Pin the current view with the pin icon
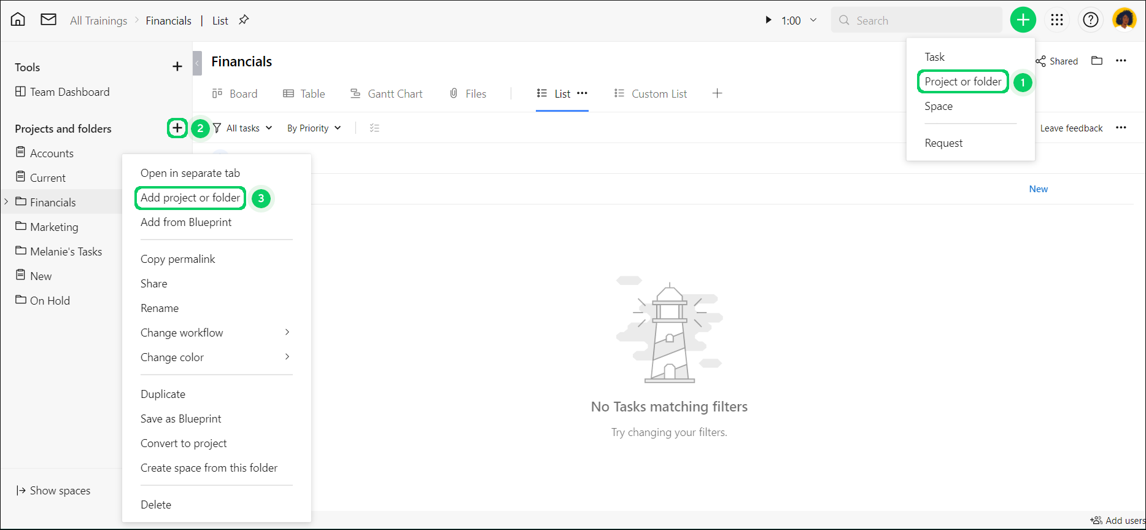1146x530 pixels. pos(244,20)
